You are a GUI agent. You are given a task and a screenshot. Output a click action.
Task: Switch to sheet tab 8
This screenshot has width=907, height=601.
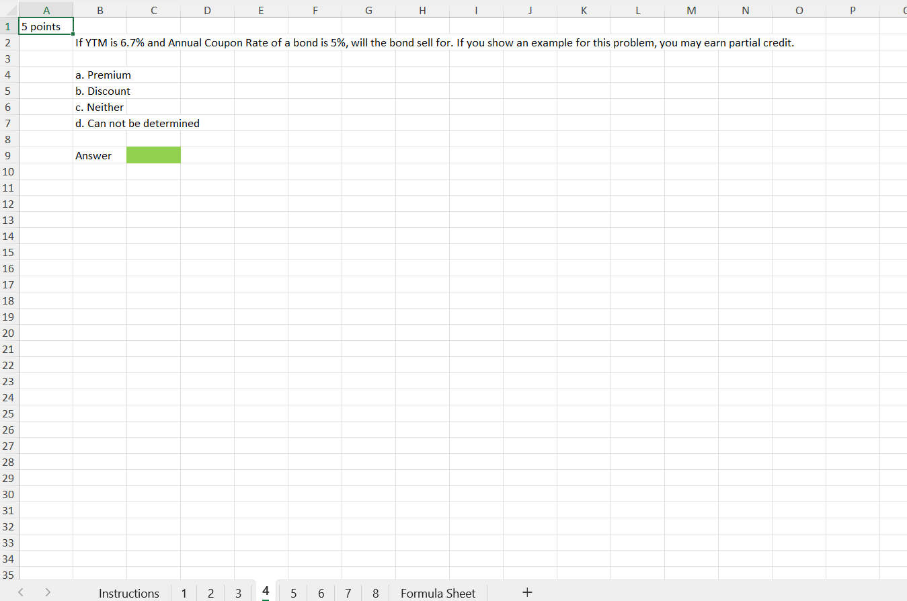tap(375, 593)
